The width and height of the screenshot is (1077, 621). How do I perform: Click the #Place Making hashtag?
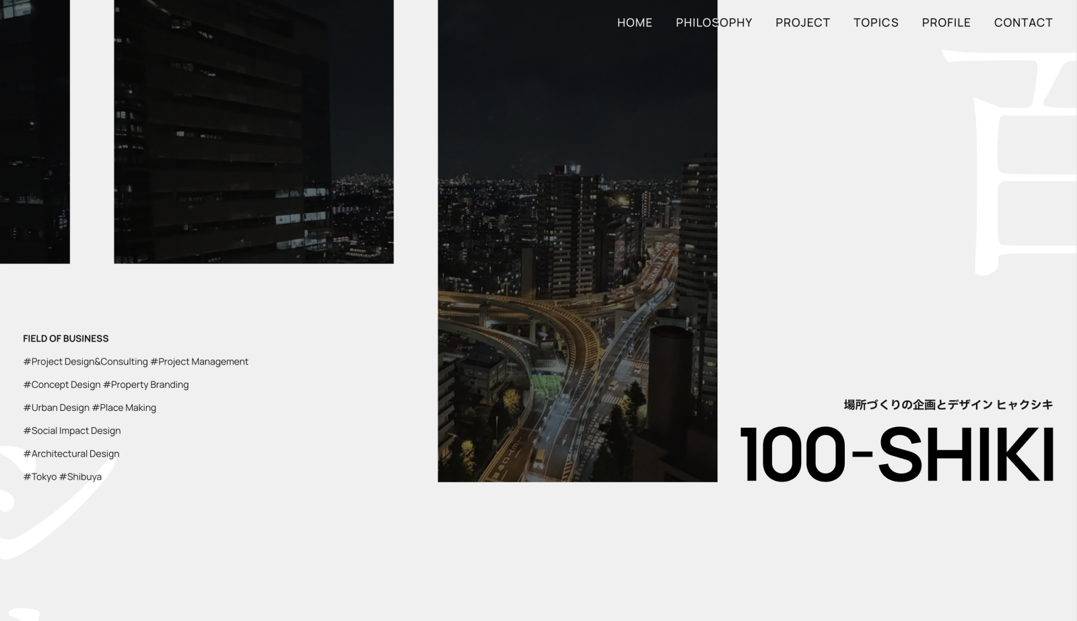click(125, 407)
